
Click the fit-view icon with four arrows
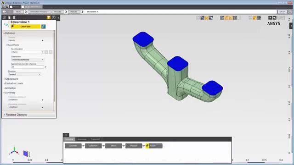259,18
